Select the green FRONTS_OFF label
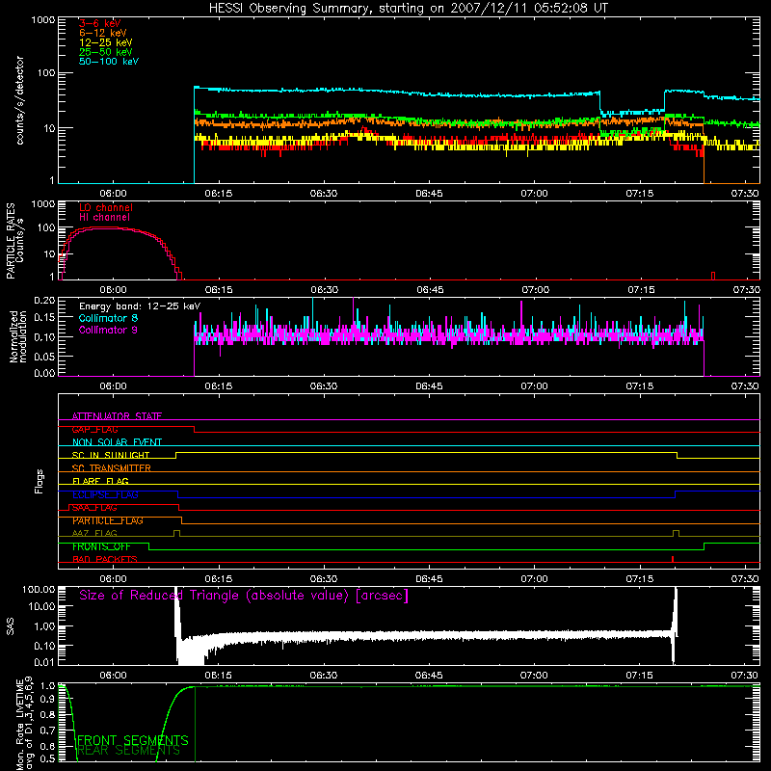The image size is (771, 771). click(101, 546)
